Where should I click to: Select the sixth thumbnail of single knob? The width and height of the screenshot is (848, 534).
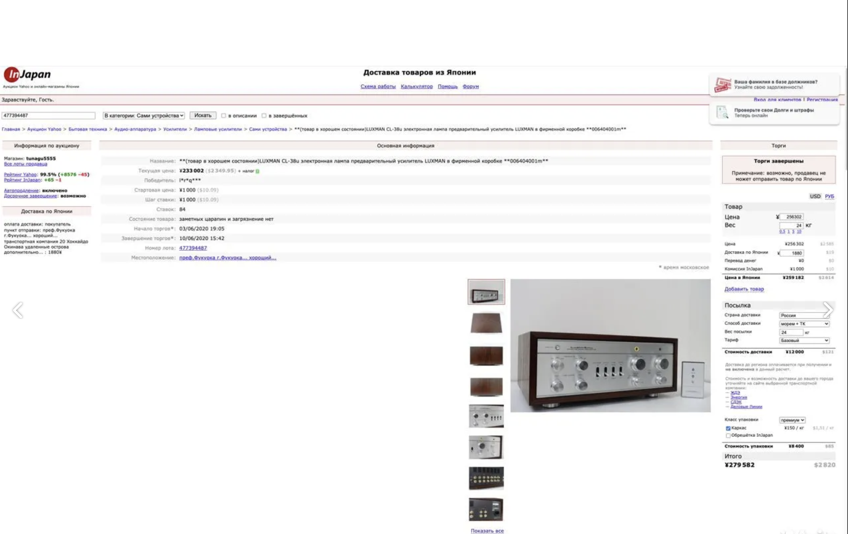coord(486,447)
